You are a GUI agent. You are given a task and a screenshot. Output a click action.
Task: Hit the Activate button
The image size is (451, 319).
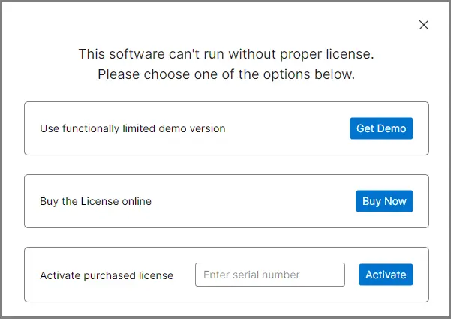pyautogui.click(x=386, y=275)
